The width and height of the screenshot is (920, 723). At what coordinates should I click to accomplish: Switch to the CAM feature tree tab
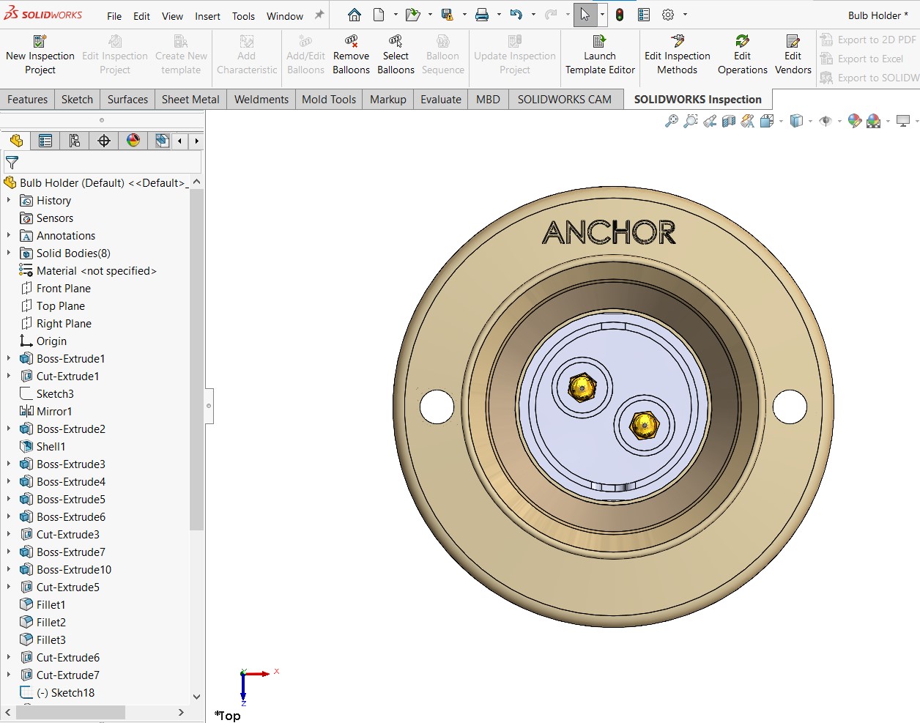pos(162,141)
